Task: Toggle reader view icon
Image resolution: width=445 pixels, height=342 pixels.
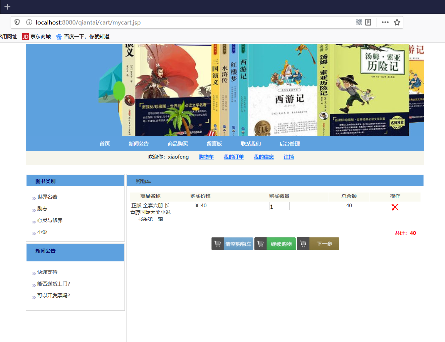Action: point(368,22)
